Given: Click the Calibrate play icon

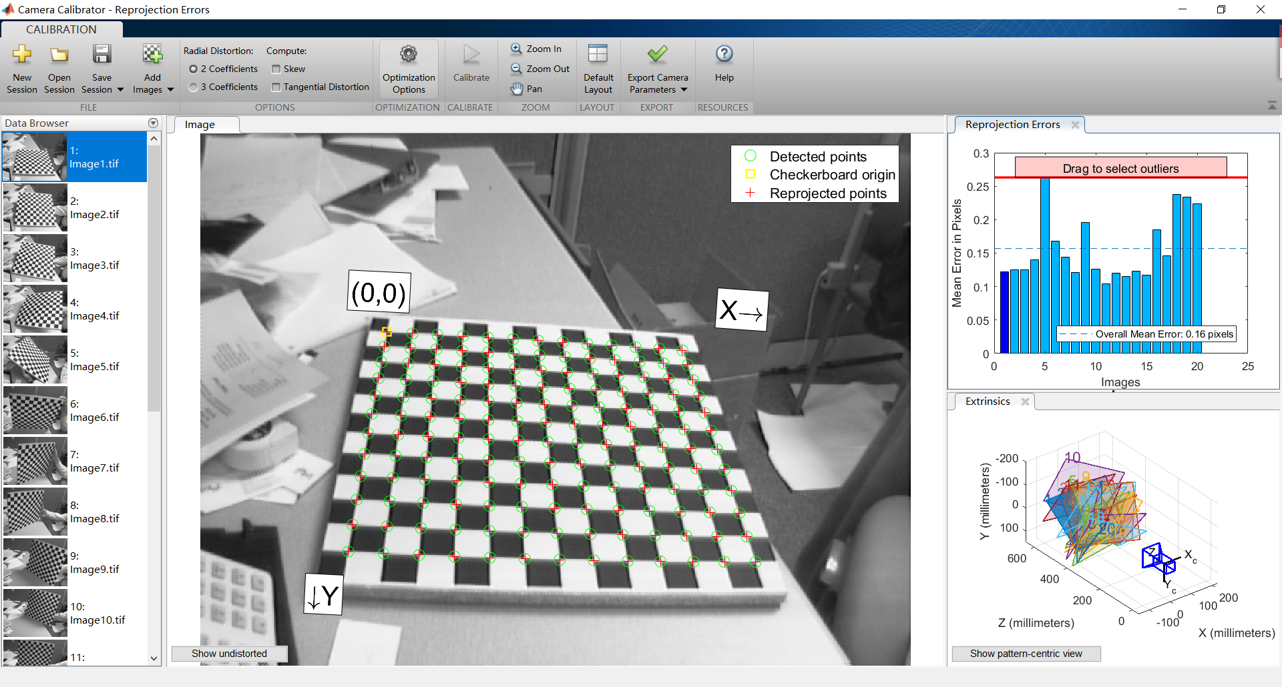Looking at the screenshot, I should click(471, 54).
